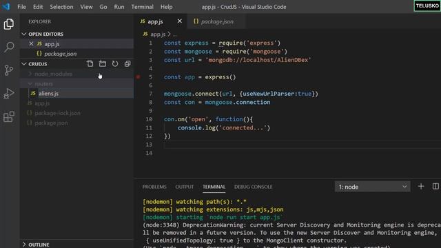Create a new file in CRUDJS

90,64
